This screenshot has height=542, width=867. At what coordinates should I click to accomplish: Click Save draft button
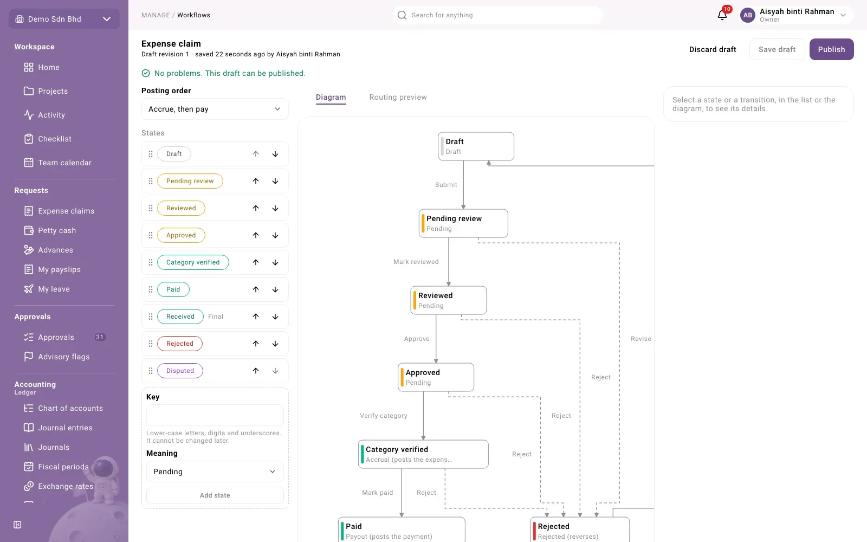777,49
